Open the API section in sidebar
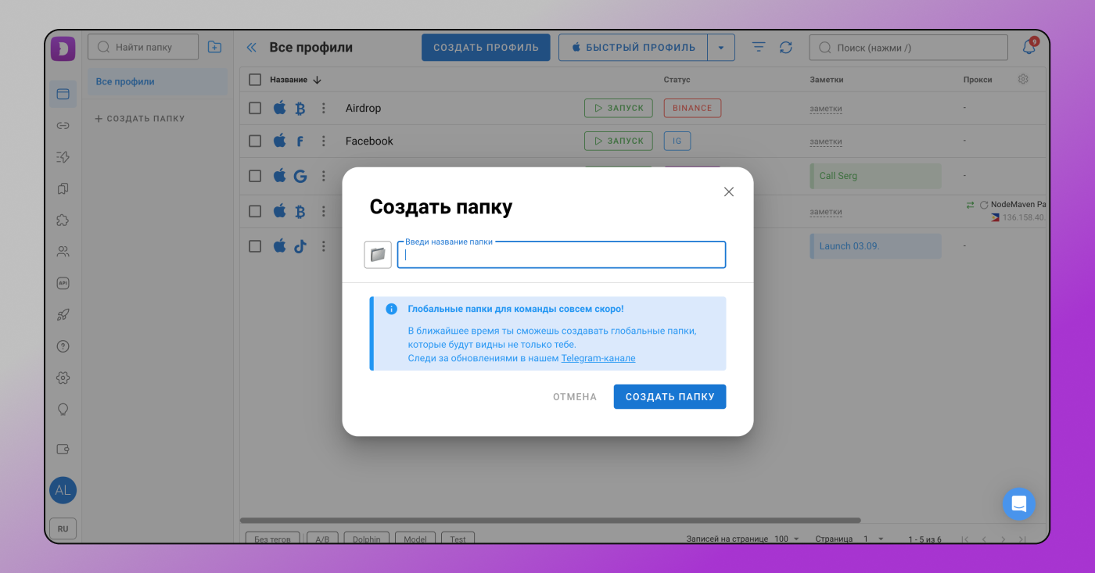 point(63,282)
